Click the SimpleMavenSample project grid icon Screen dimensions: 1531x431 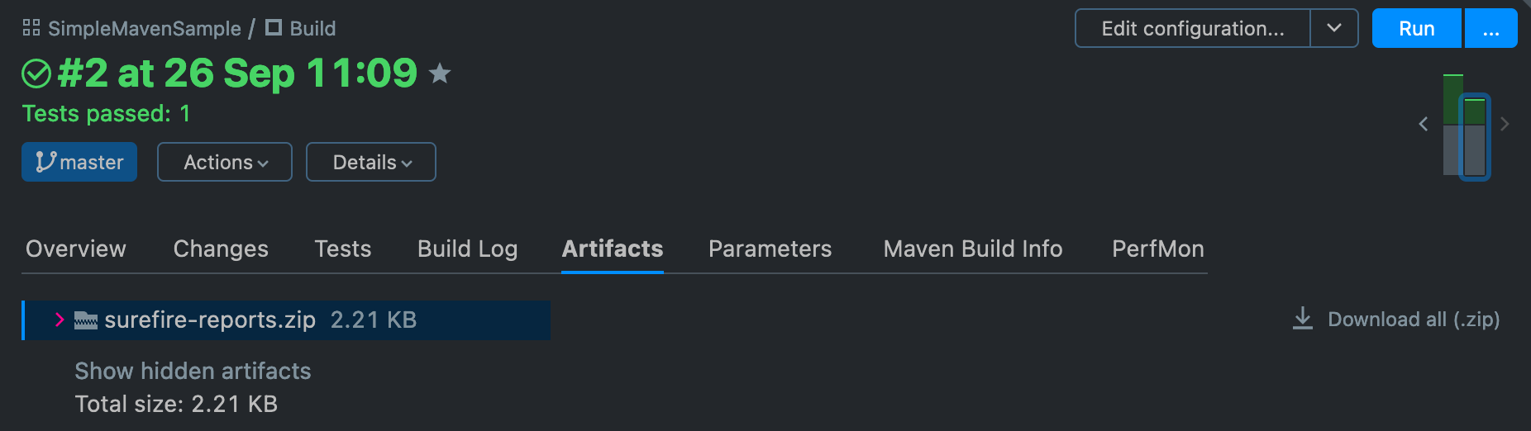click(x=31, y=28)
